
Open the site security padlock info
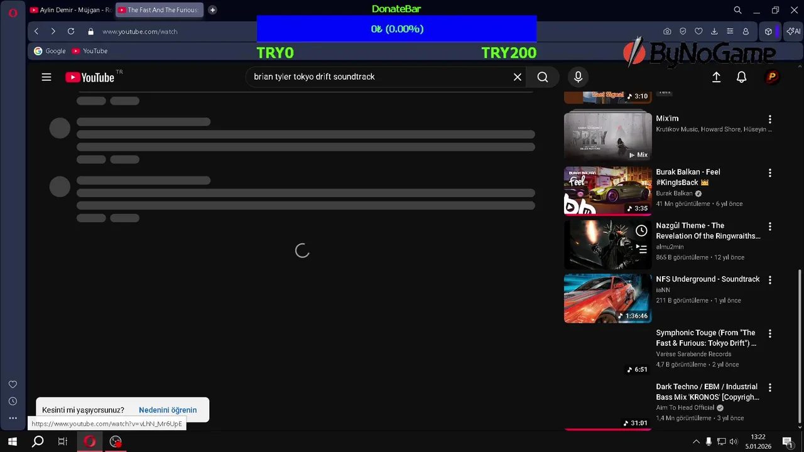coord(90,31)
